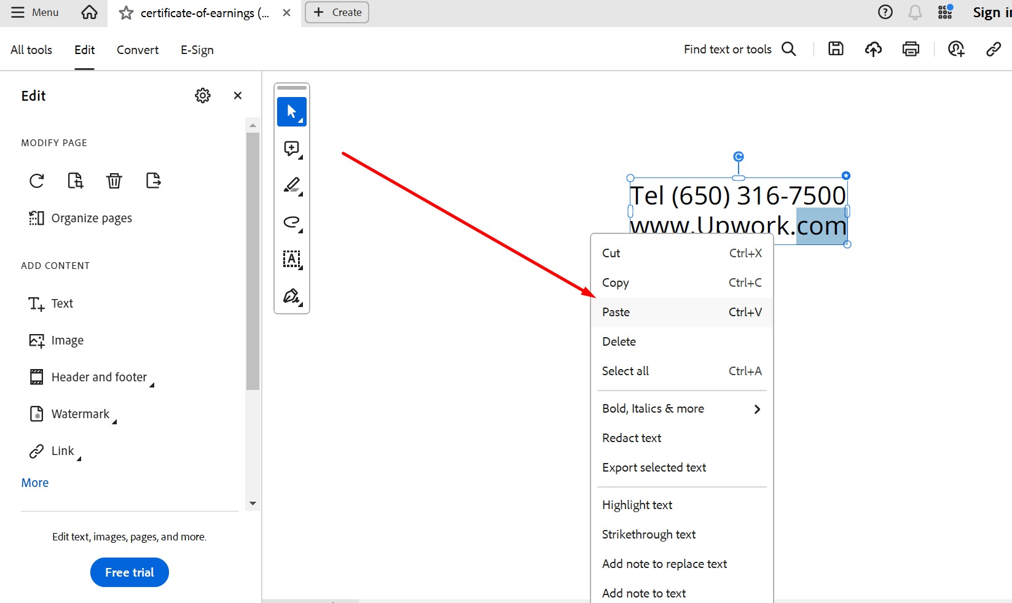The image size is (1012, 603).
Task: Click the toolbar drag handle bar
Action: click(292, 88)
